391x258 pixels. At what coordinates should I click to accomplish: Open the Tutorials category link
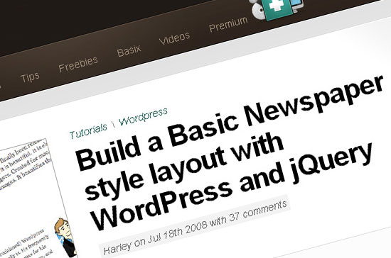pos(88,130)
